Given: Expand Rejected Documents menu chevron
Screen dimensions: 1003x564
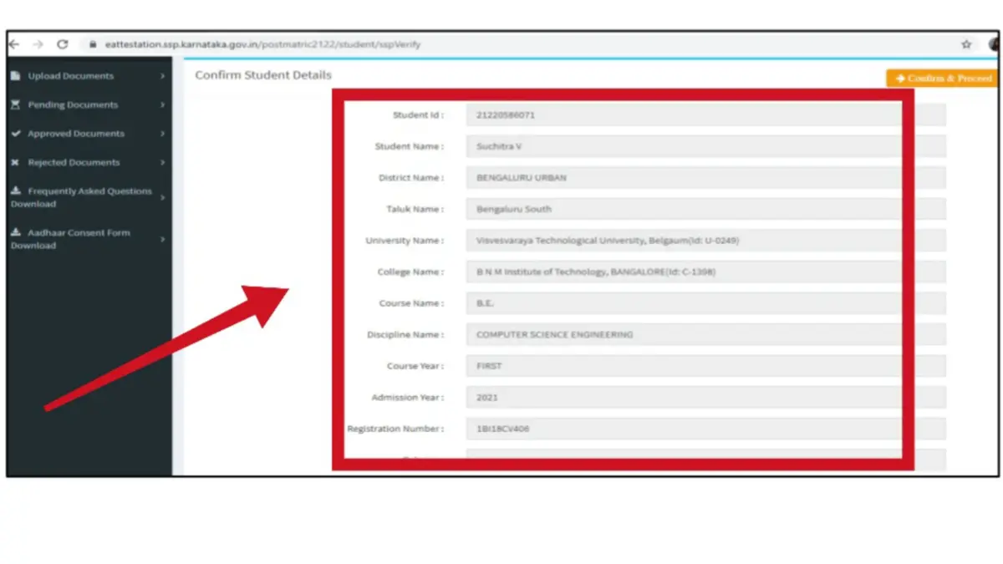Looking at the screenshot, I should [162, 163].
